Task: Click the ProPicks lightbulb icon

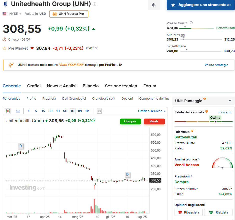Action: point(11,65)
